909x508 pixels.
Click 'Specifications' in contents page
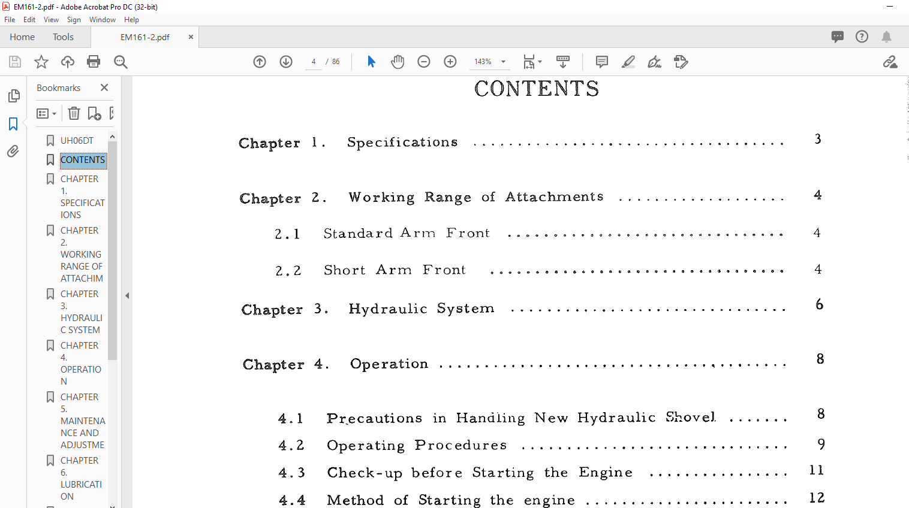[402, 143]
